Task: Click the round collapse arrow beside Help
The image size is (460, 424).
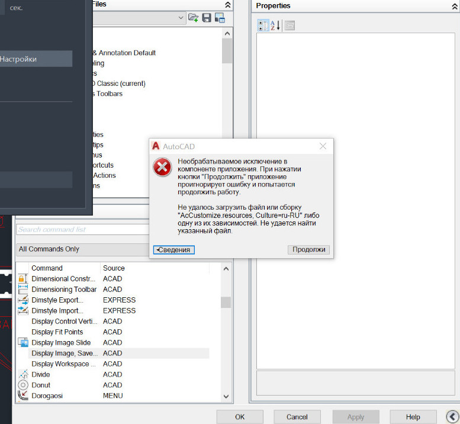Action: point(452,417)
